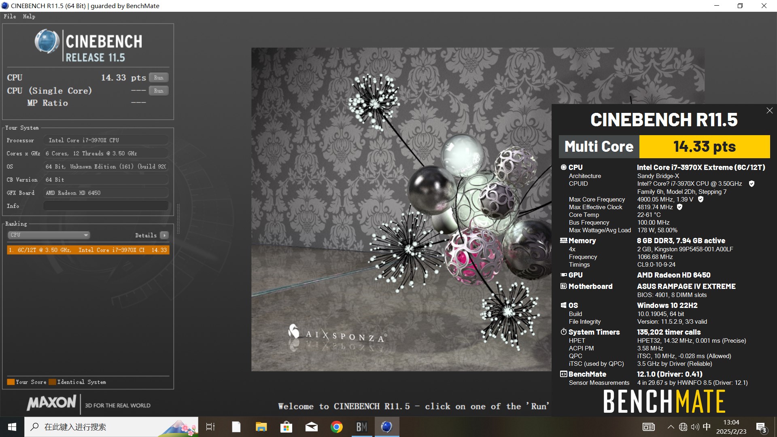The width and height of the screenshot is (777, 437).
Task: Open the Windows Start menu
Action: [x=12, y=427]
